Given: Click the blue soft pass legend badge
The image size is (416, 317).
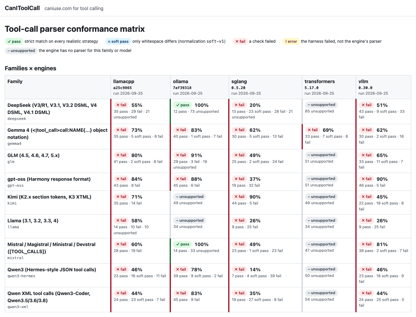Looking at the screenshot, I should pyautogui.click(x=118, y=42).
